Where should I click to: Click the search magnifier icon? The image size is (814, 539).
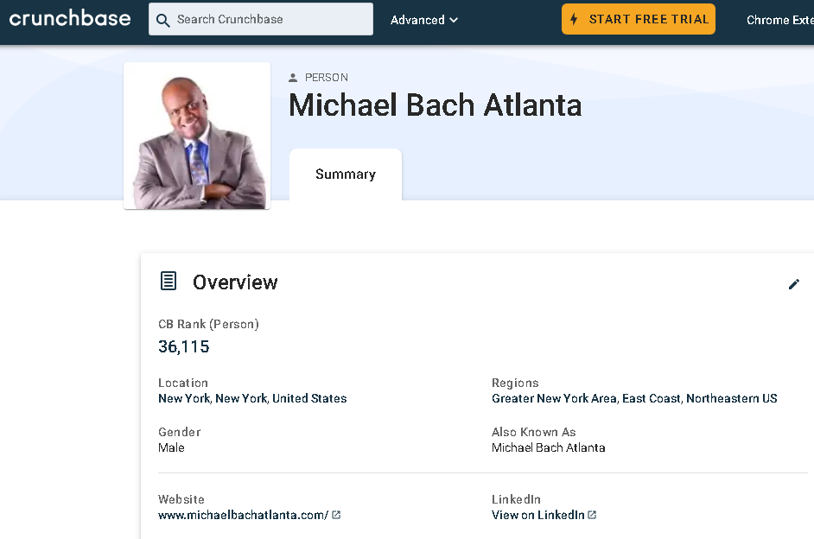(x=162, y=20)
